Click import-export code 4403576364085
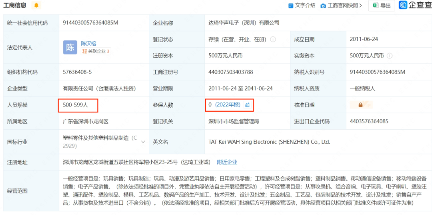Viewport: 432px width, 215px height. (369, 121)
